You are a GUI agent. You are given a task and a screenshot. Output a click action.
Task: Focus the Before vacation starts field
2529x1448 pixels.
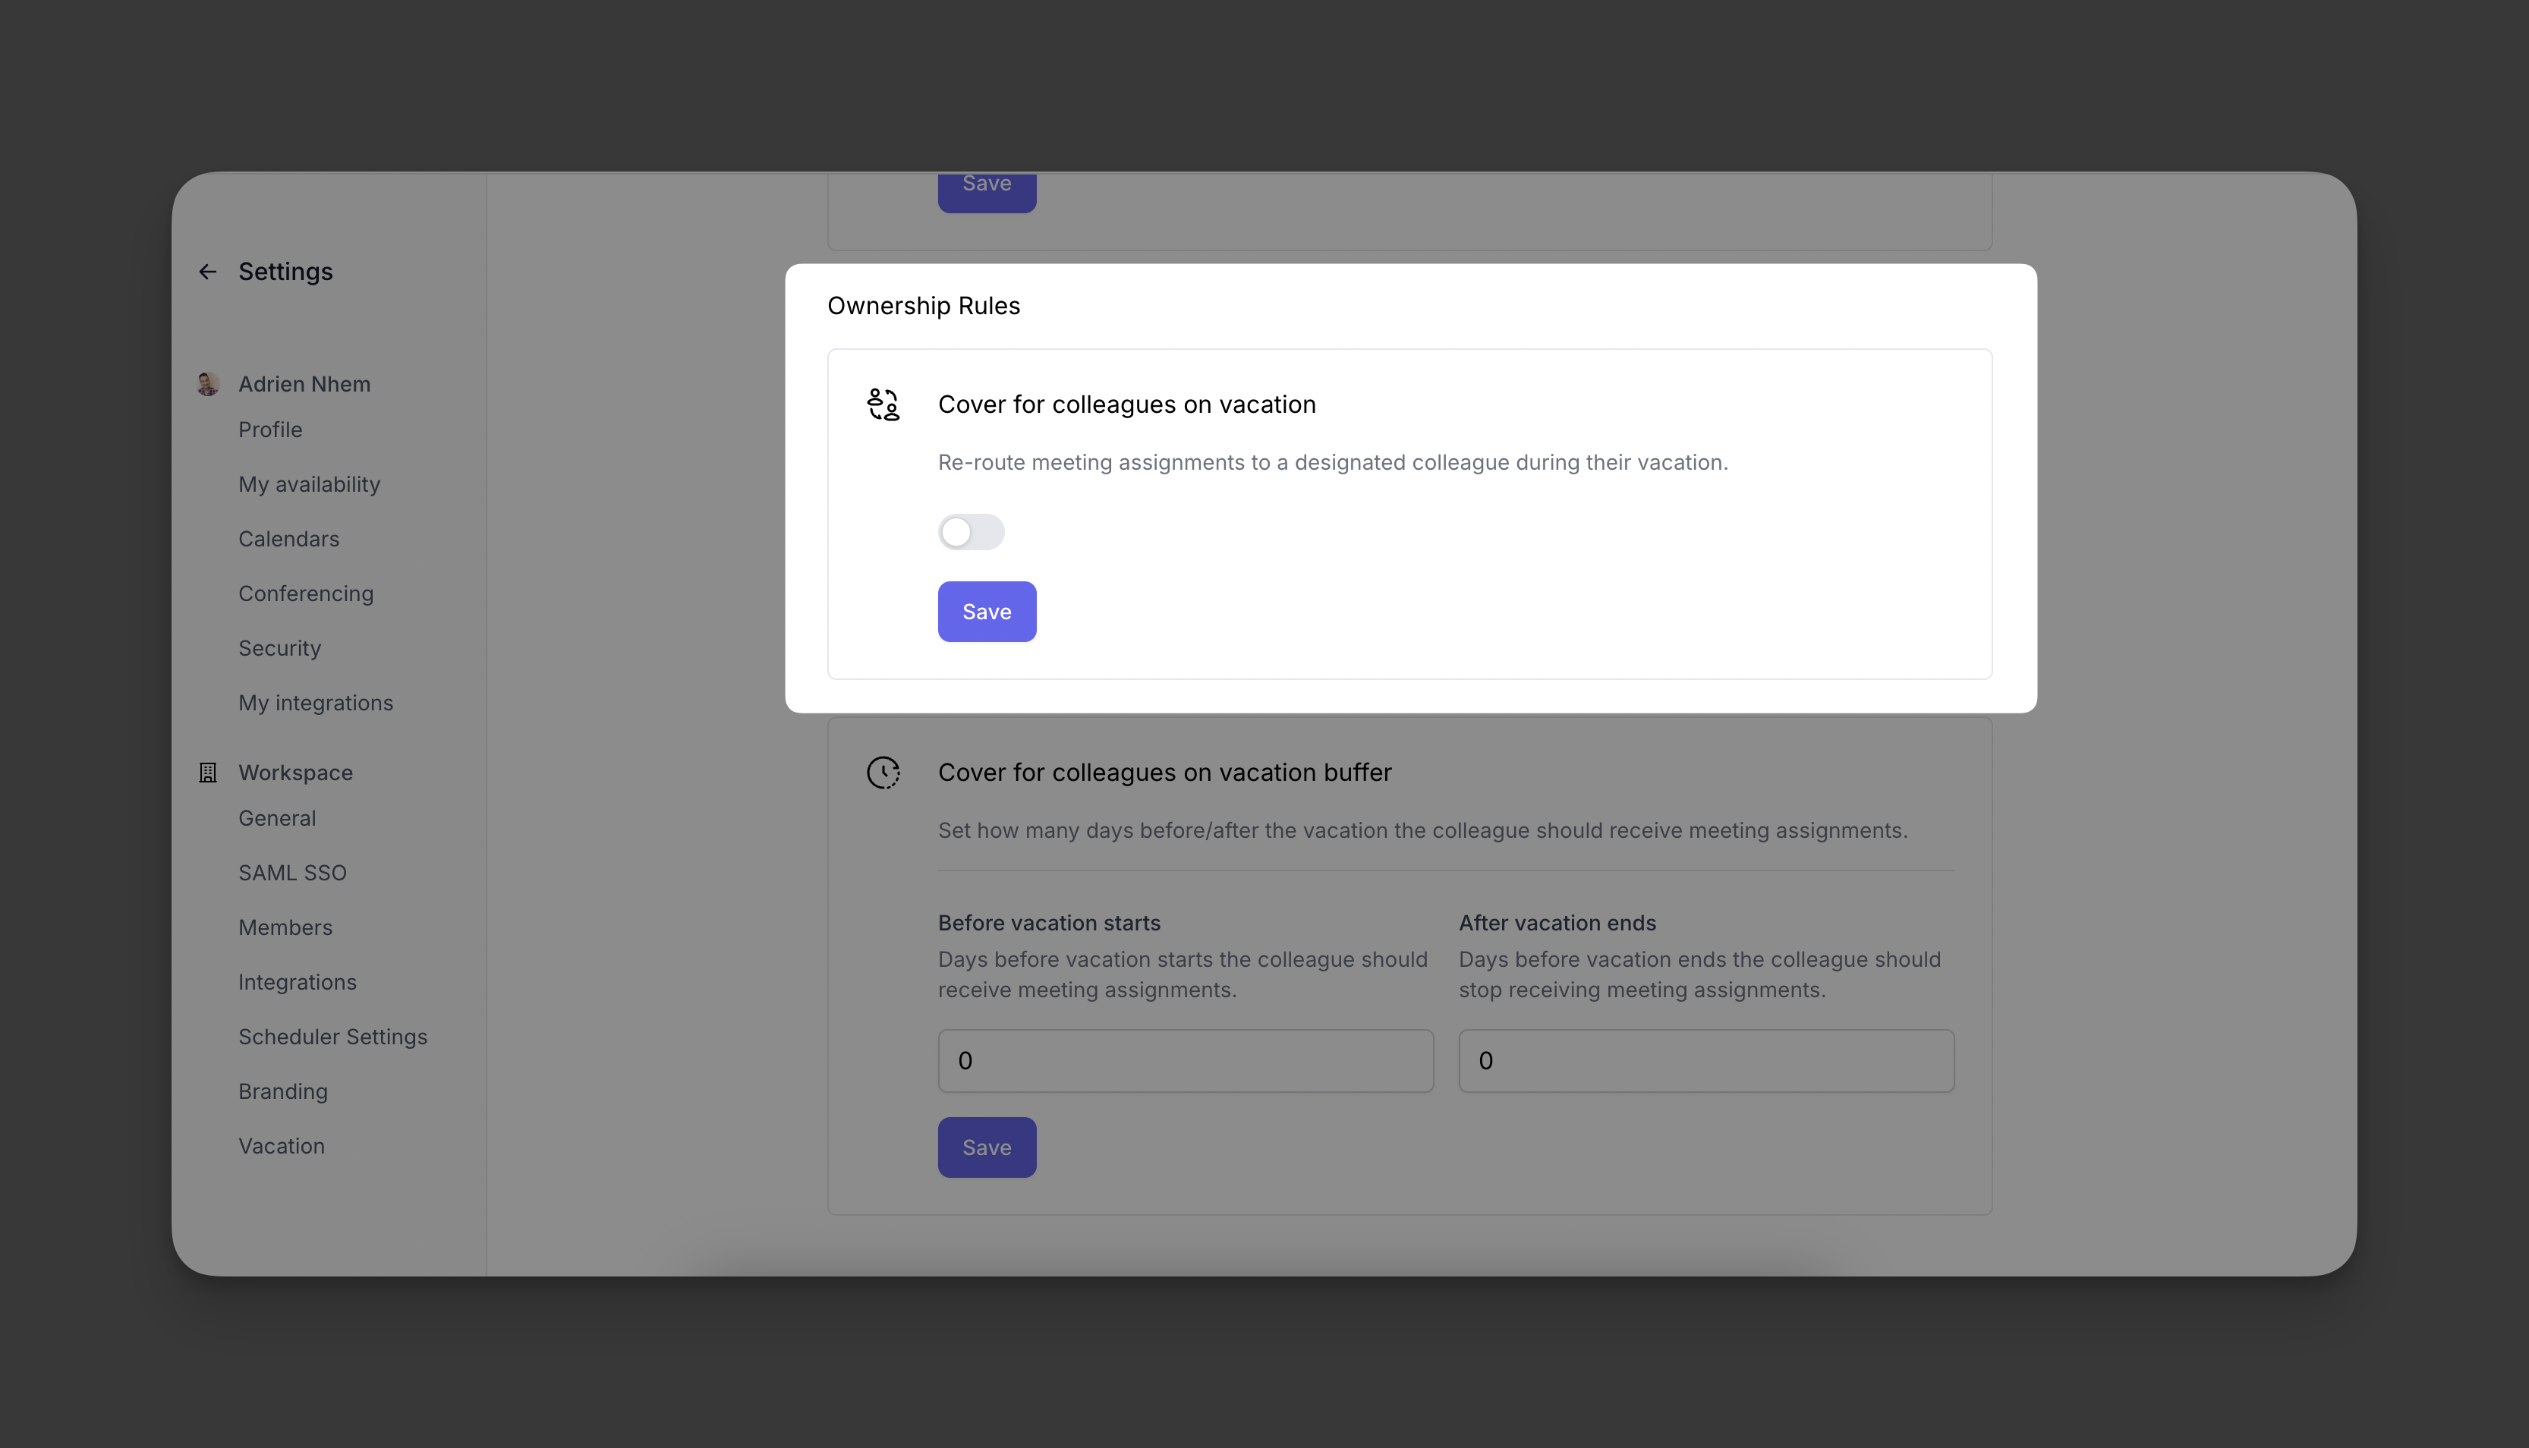tap(1186, 1061)
